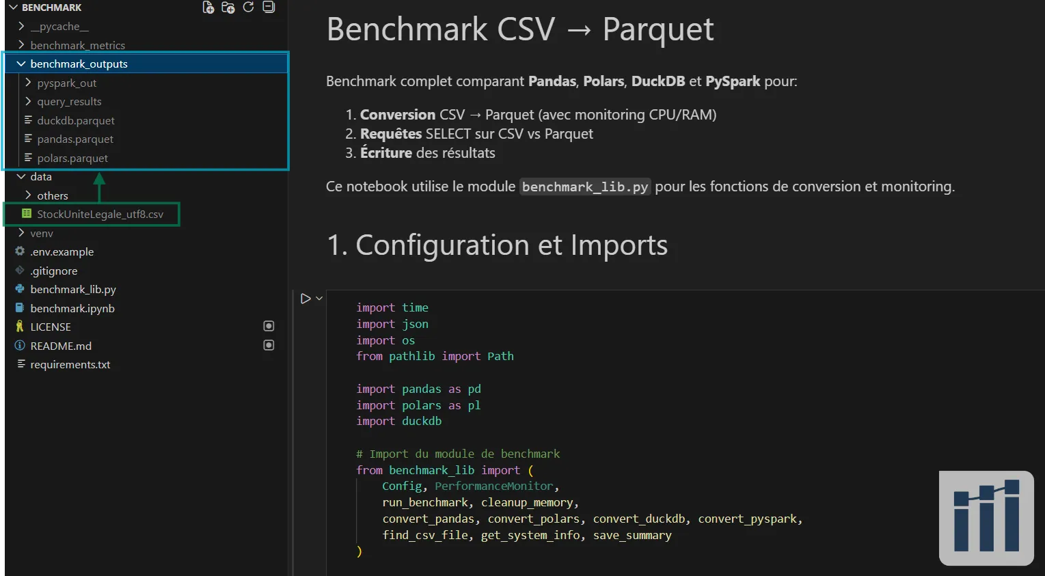1045x576 pixels.
Task: Refresh the Explorer file tree
Action: [x=247, y=7]
